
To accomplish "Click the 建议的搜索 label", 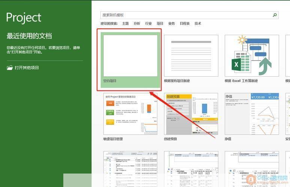I will point(109,24).
